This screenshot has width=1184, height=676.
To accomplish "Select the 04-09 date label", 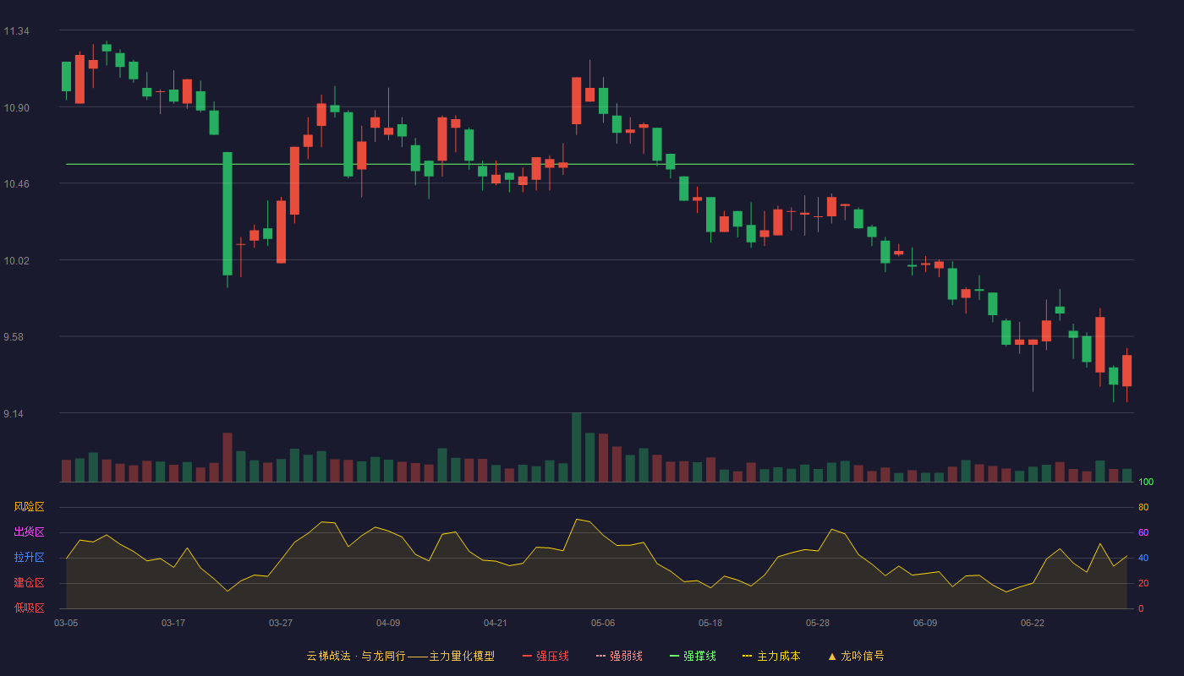I will [x=388, y=623].
